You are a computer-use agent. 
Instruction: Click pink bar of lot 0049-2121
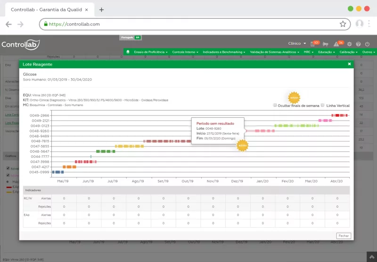325,121
